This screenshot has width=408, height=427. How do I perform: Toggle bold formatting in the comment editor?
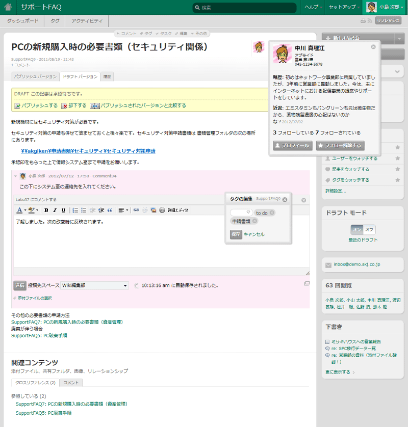click(46, 210)
